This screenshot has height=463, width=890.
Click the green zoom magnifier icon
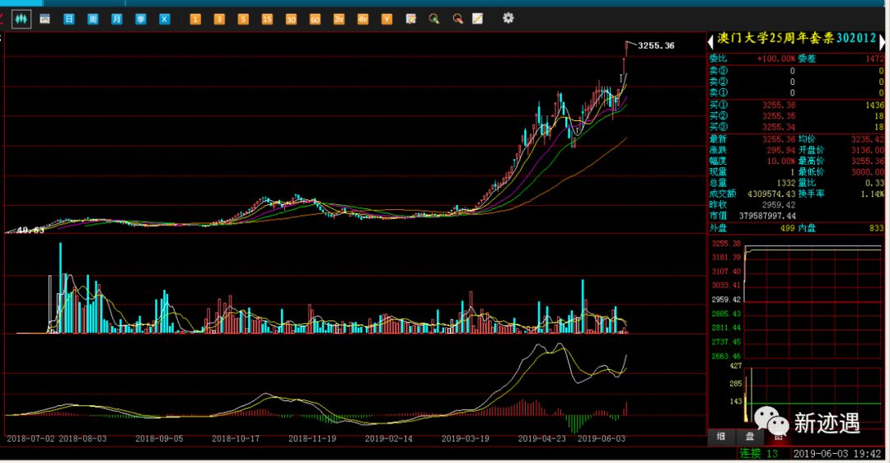coord(434,19)
